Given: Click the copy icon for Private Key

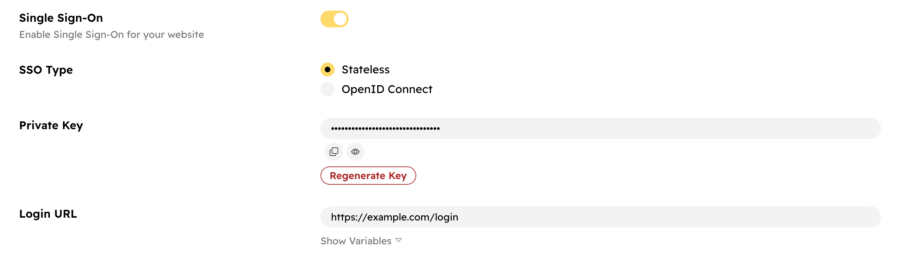Looking at the screenshot, I should tap(334, 152).
